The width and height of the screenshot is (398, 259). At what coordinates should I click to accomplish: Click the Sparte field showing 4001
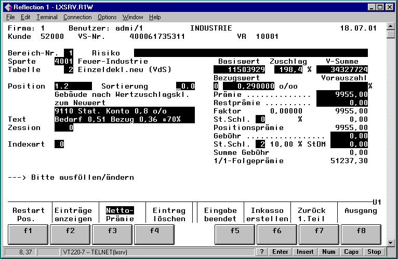(64, 61)
